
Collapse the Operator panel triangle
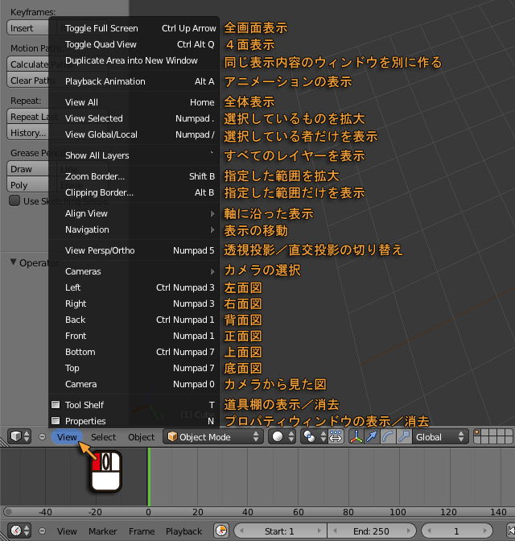(x=13, y=262)
